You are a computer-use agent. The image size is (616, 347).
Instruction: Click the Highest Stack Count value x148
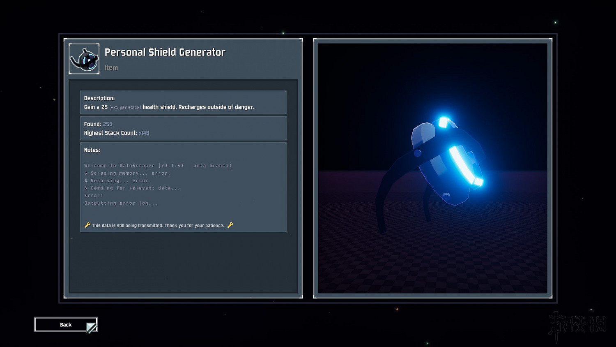tap(144, 133)
